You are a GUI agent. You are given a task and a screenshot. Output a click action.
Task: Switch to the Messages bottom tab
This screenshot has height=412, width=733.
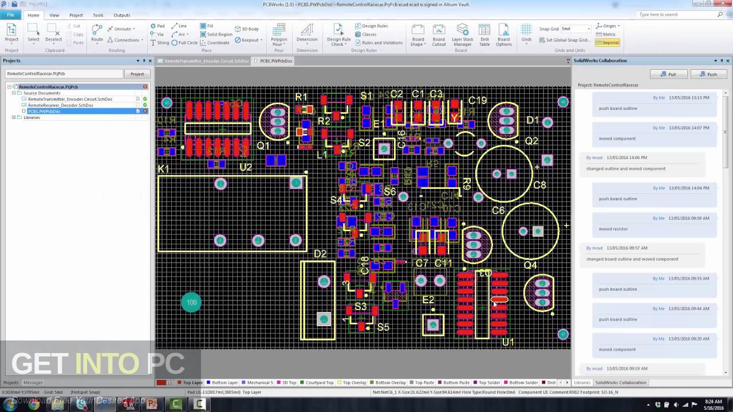point(33,382)
